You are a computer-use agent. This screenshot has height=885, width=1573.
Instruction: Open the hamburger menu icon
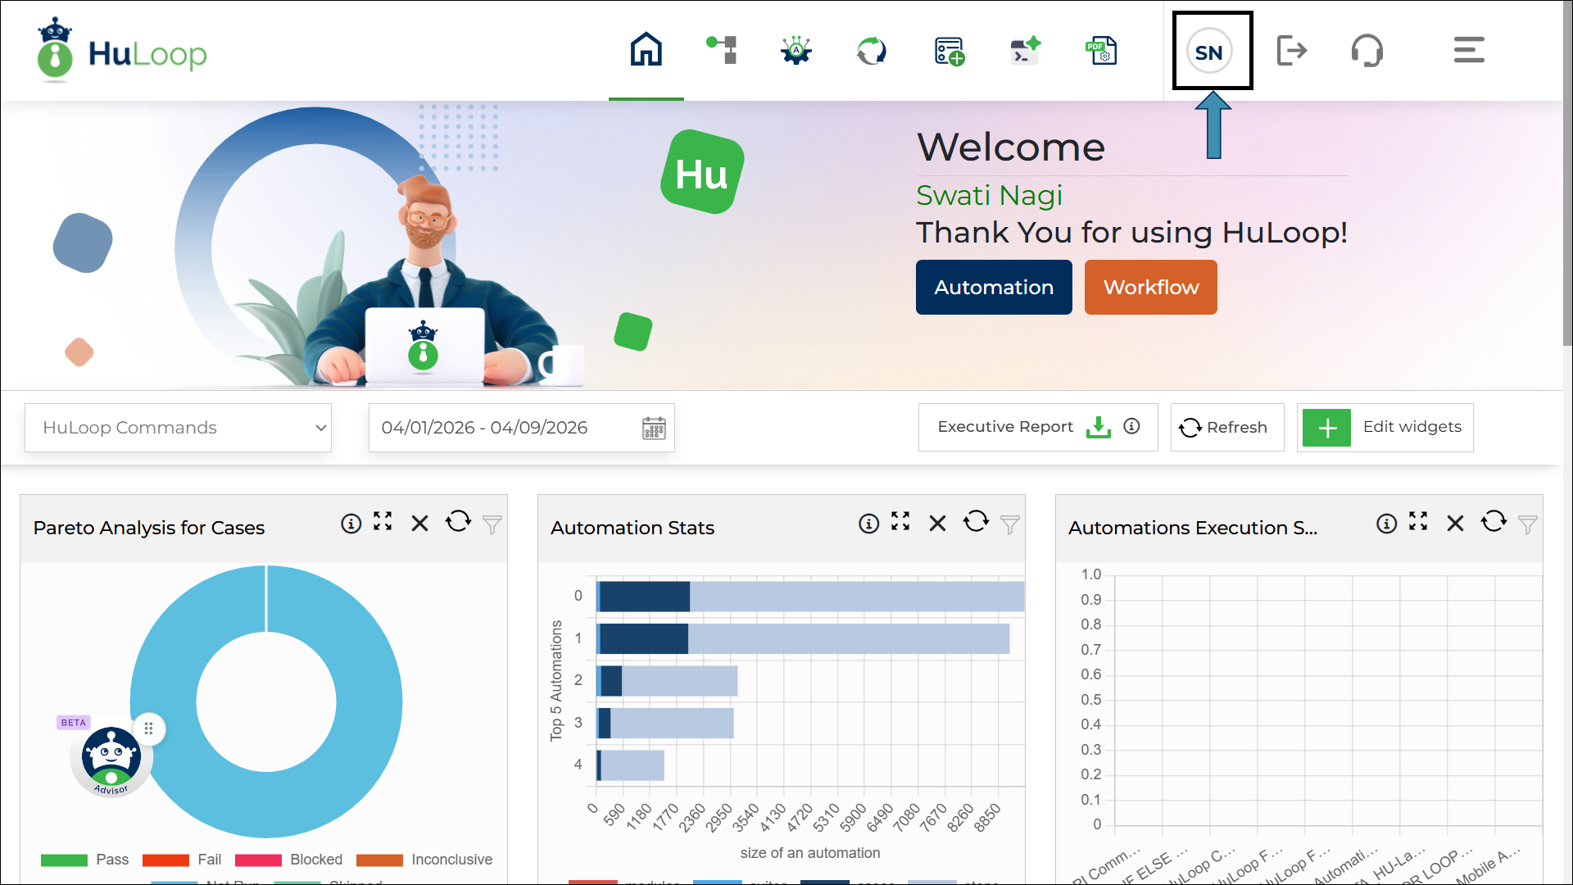(1468, 51)
